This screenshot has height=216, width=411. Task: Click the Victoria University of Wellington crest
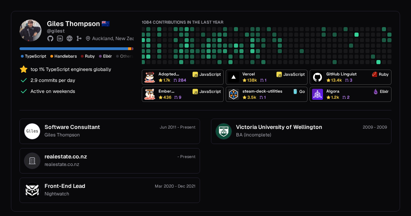tap(224, 131)
